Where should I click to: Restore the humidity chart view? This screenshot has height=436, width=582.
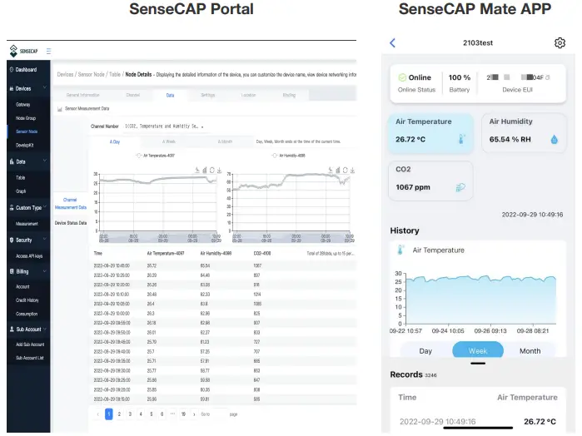346,170
